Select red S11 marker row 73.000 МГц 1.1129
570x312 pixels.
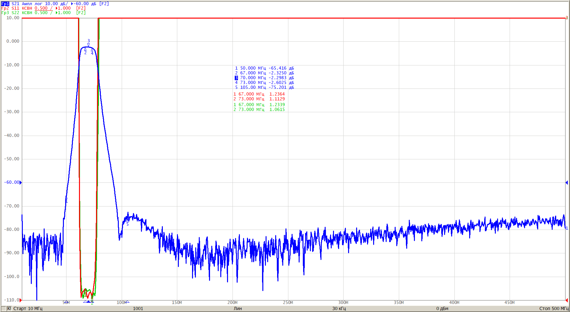tap(259, 99)
